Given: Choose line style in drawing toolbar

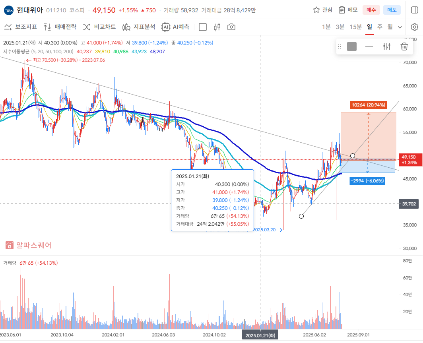Looking at the screenshot, I should pyautogui.click(x=369, y=47).
